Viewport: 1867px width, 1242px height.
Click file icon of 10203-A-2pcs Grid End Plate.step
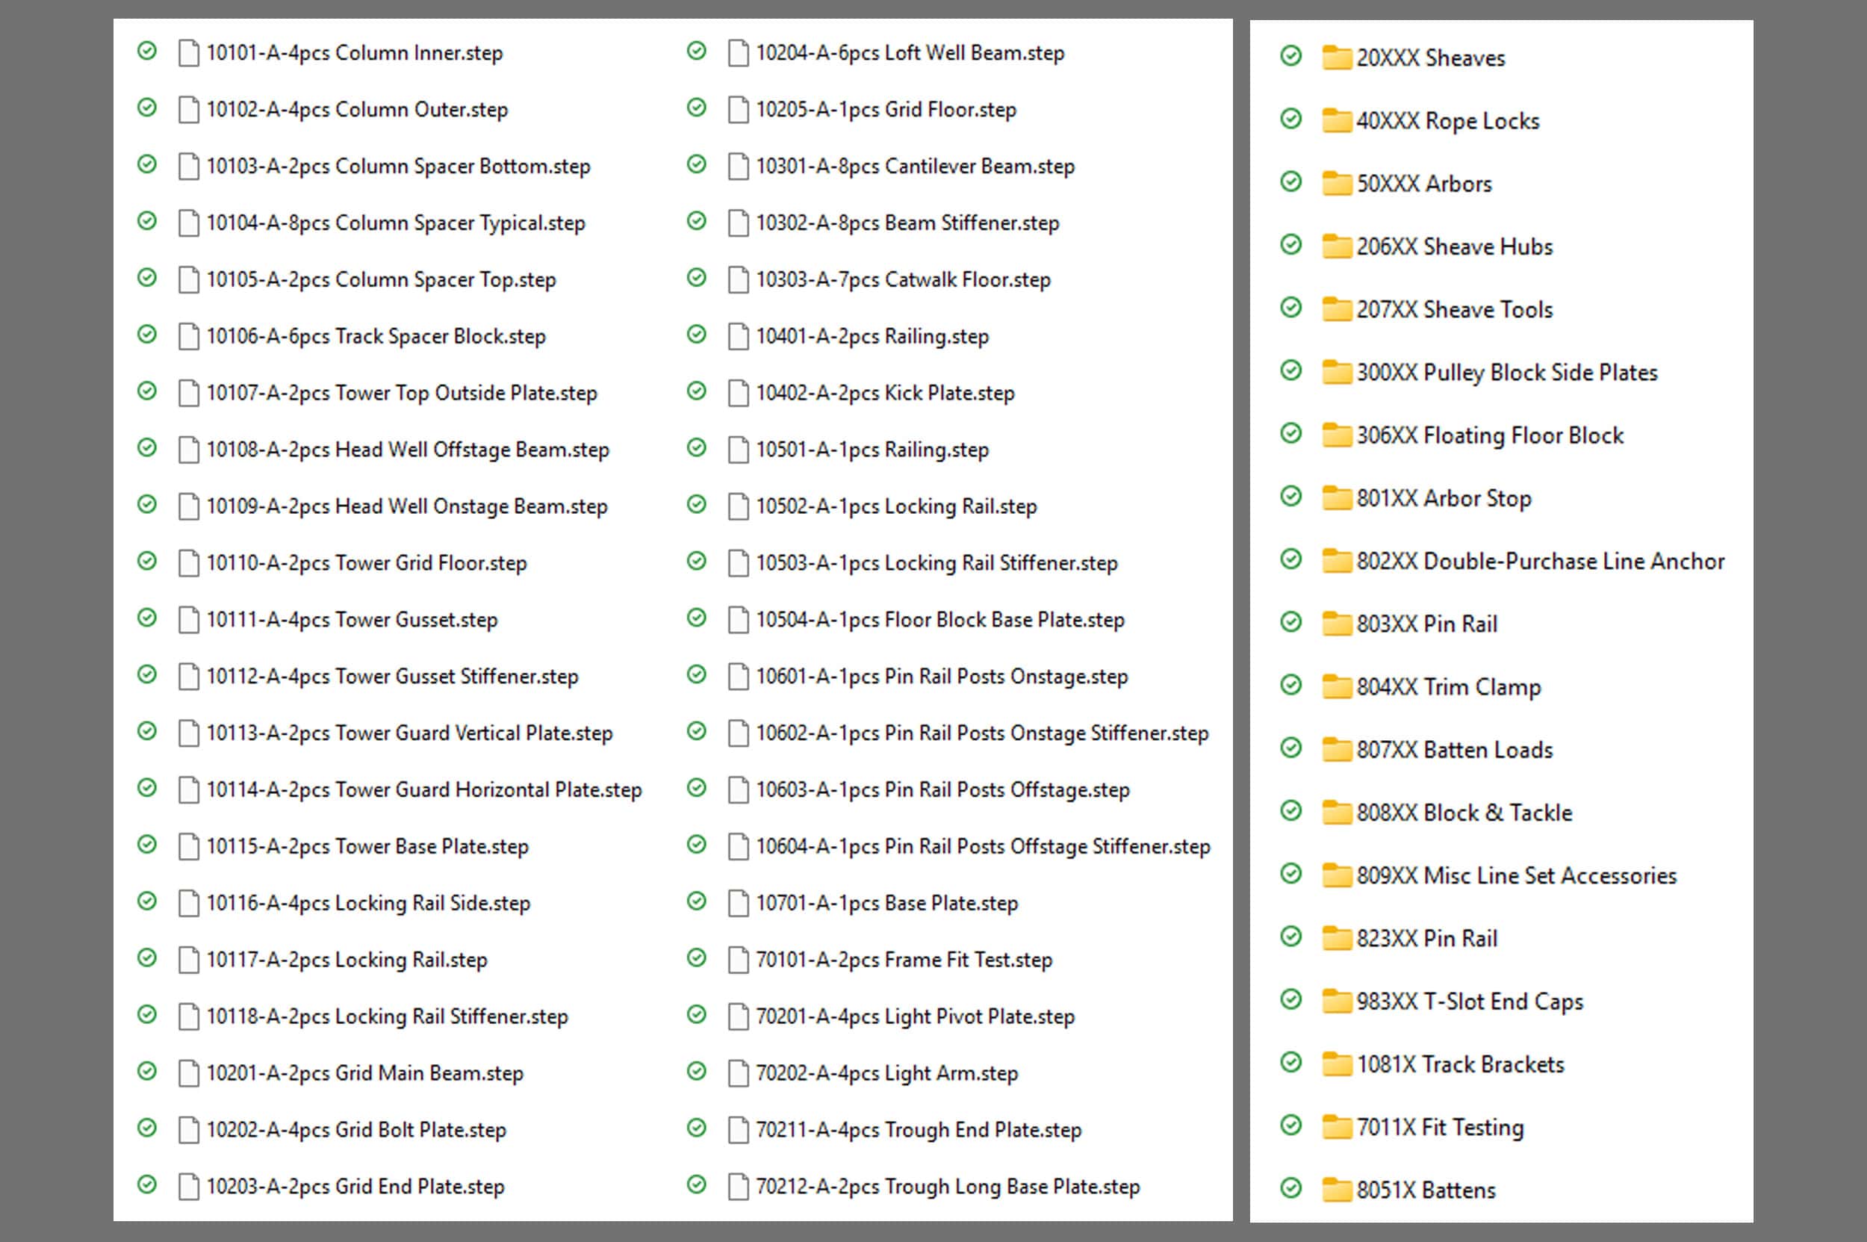pos(188,1187)
